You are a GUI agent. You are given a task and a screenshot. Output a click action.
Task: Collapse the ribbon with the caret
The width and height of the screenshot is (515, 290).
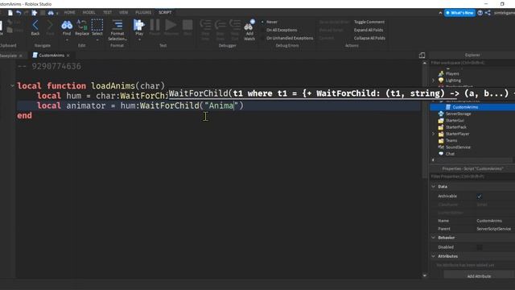(440, 13)
